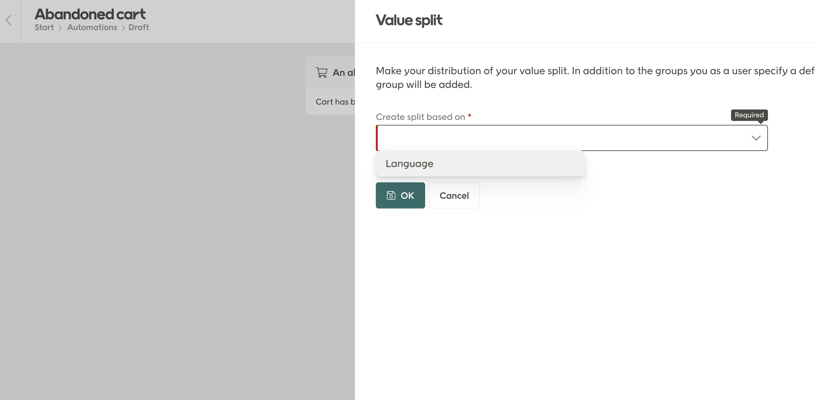Click the red validation bar on the field edge
The image size is (815, 400).
377,138
